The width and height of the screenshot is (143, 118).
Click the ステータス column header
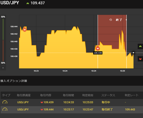tap(108, 95)
